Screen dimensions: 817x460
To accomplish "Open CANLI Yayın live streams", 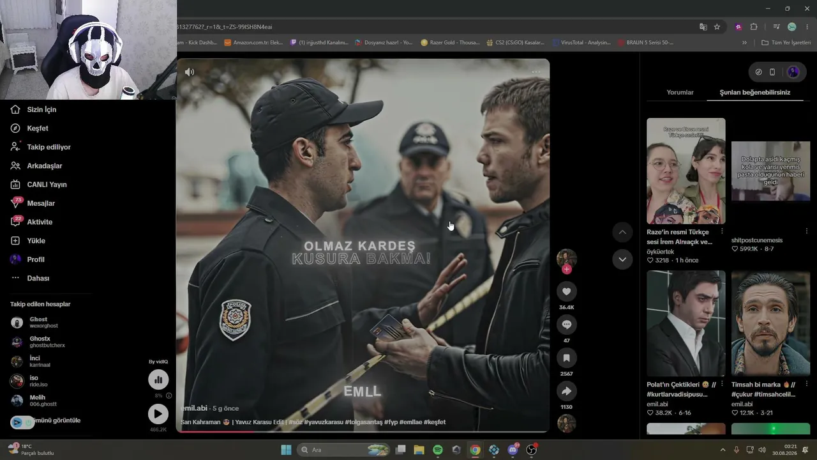I will point(38,185).
